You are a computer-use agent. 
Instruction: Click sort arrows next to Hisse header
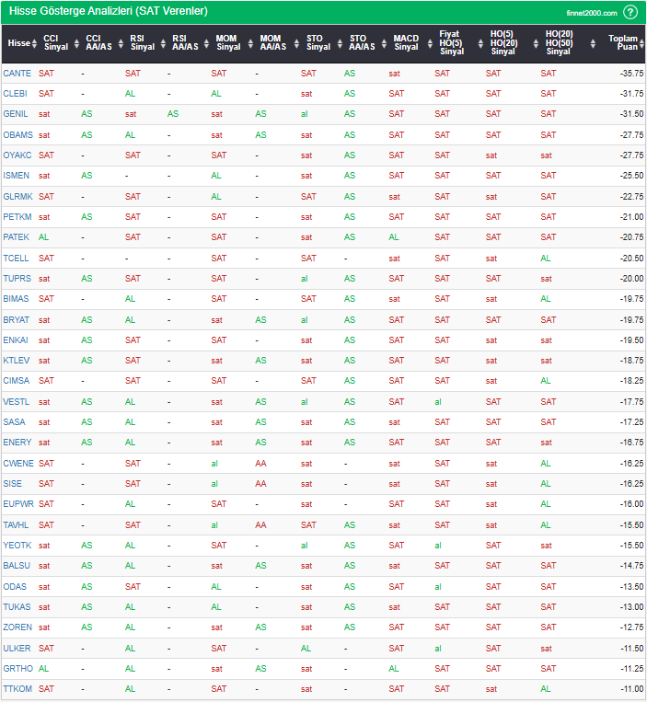[35, 43]
